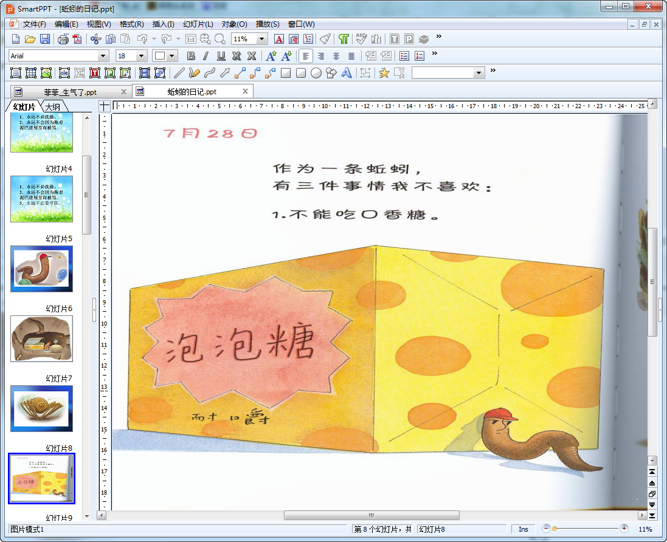Click the format painter brush icon
667x542 pixels.
(325, 39)
